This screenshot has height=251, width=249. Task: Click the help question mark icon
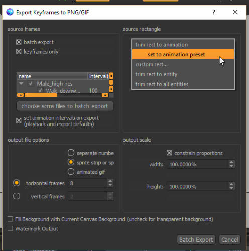pos(214,12)
